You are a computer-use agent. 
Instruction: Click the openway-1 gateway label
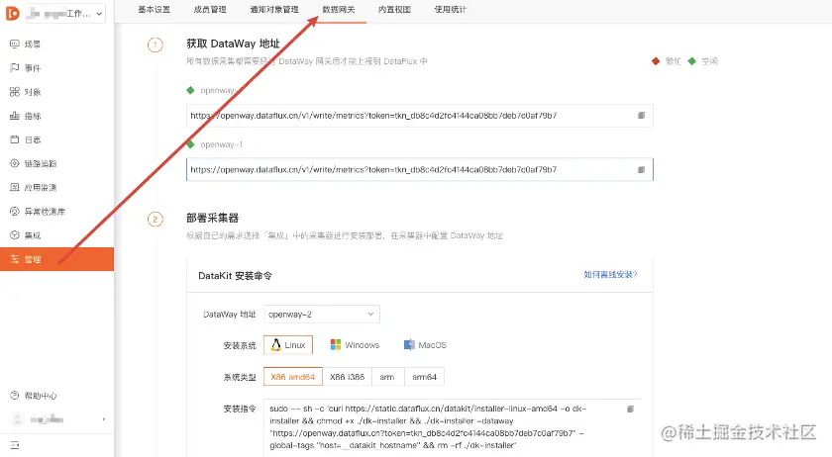[x=221, y=144]
